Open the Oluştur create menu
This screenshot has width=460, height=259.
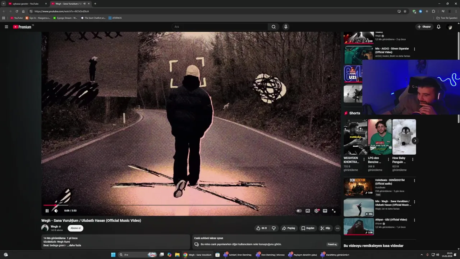(424, 27)
